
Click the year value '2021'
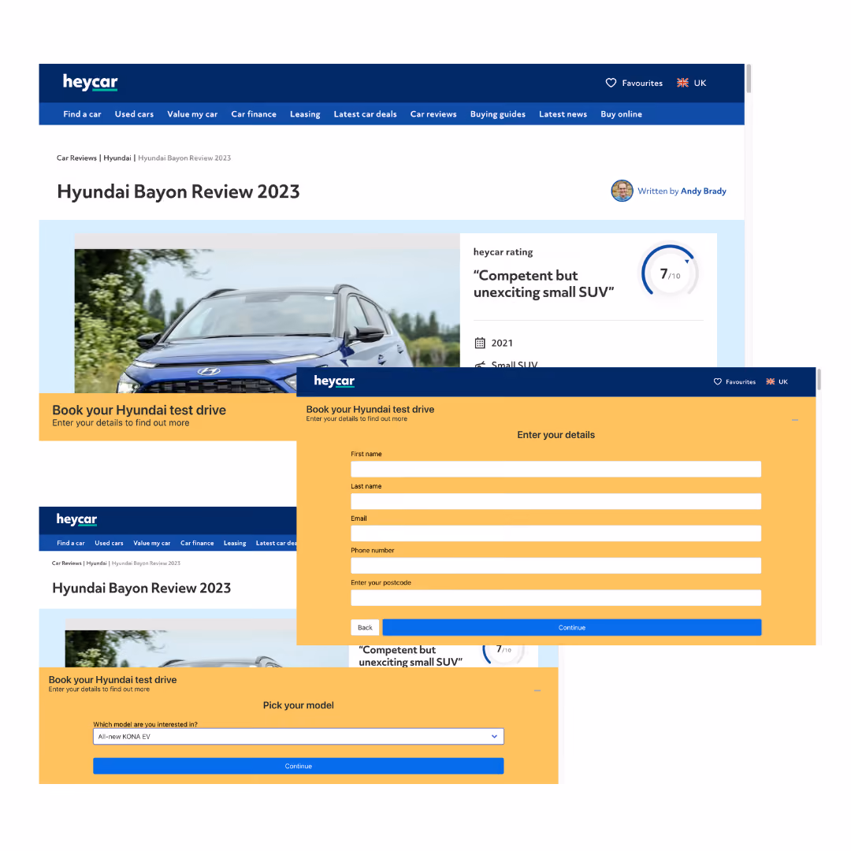click(x=502, y=343)
